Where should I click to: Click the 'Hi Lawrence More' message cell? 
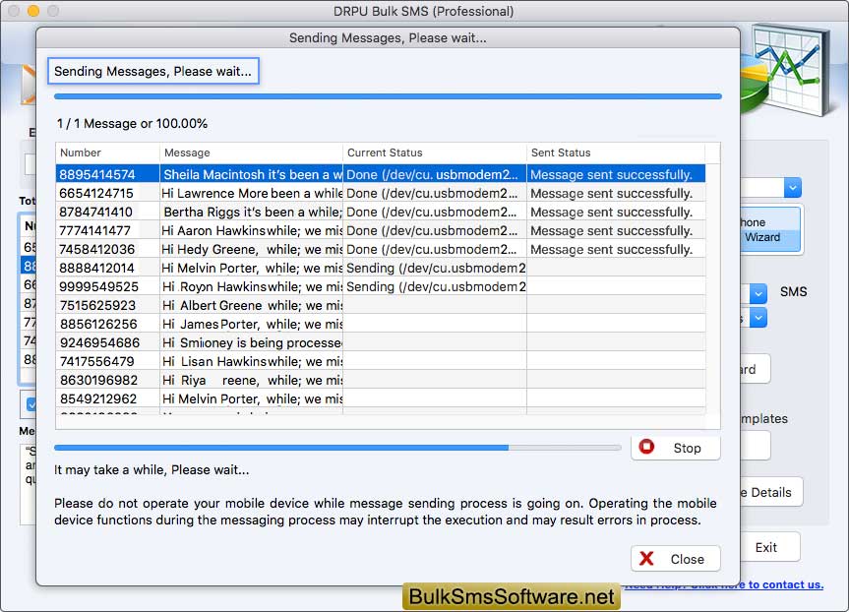pos(252,194)
